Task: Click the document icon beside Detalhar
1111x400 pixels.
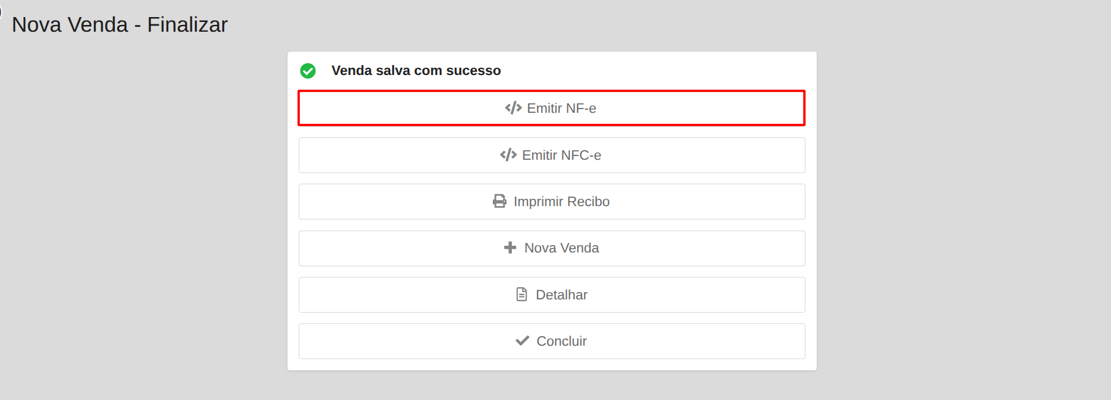Action: tap(522, 295)
